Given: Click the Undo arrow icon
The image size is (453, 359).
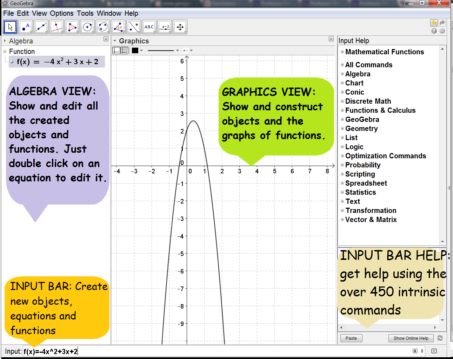Looking at the screenshot, I should click(434, 23).
